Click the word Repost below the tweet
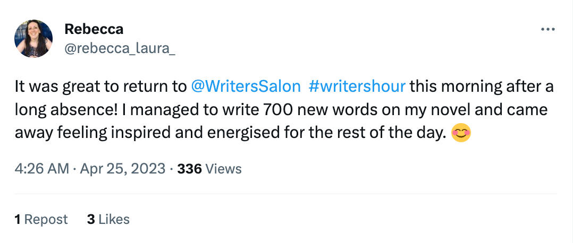This screenshot has height=243, width=573. coord(46,219)
